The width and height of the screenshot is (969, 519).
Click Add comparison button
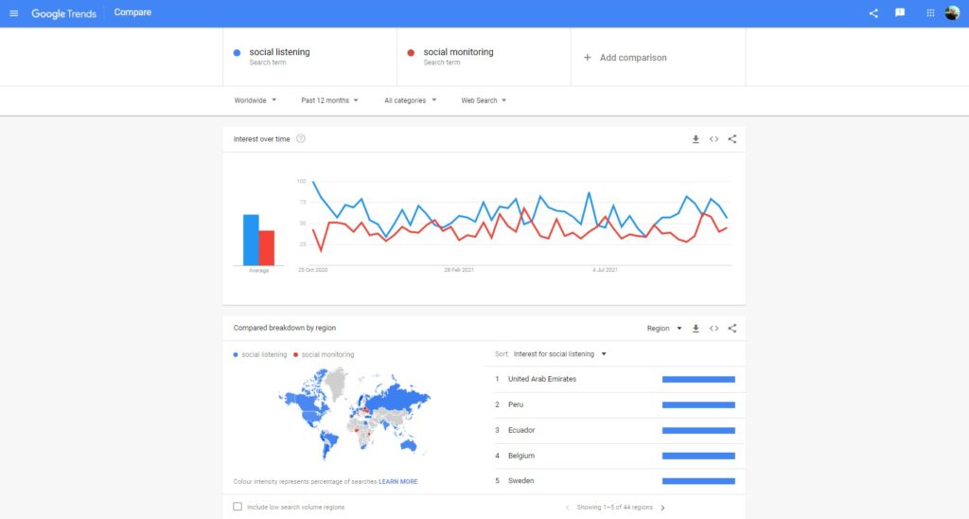tap(625, 58)
